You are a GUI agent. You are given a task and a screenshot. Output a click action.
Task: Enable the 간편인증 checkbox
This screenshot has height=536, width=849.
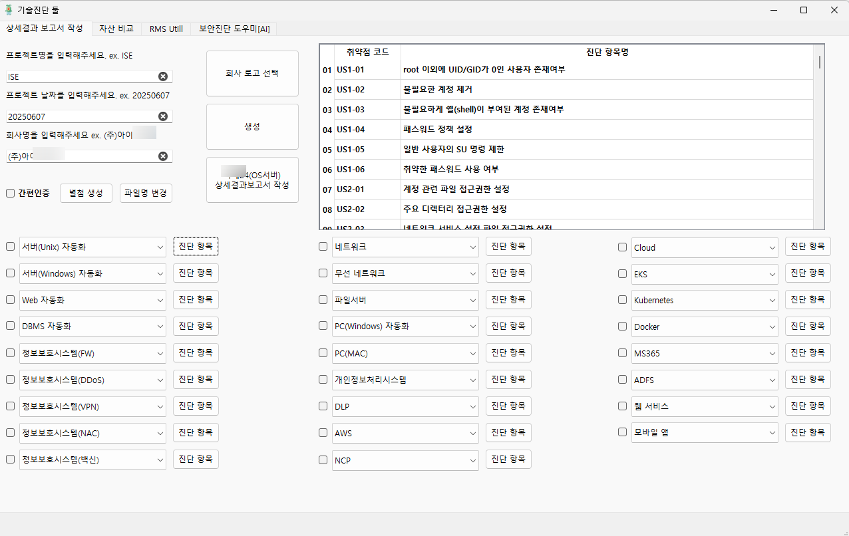click(x=11, y=194)
